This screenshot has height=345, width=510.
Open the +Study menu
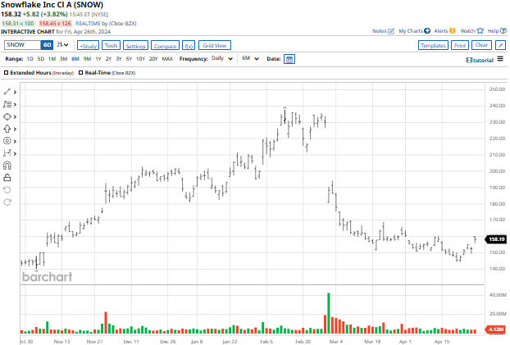tap(87, 45)
